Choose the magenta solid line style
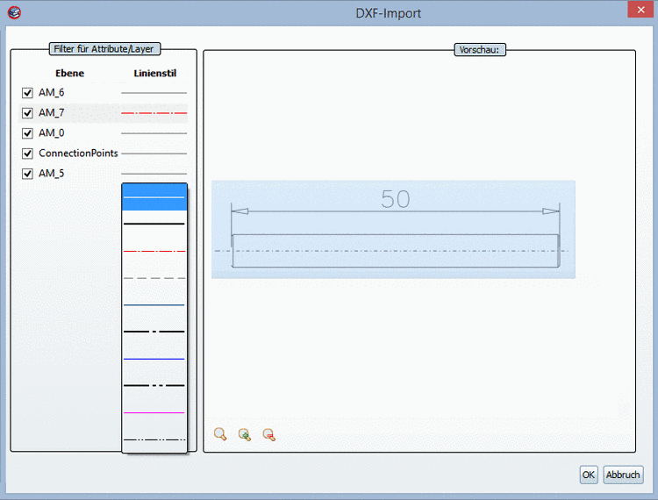This screenshot has width=658, height=500. tap(154, 413)
